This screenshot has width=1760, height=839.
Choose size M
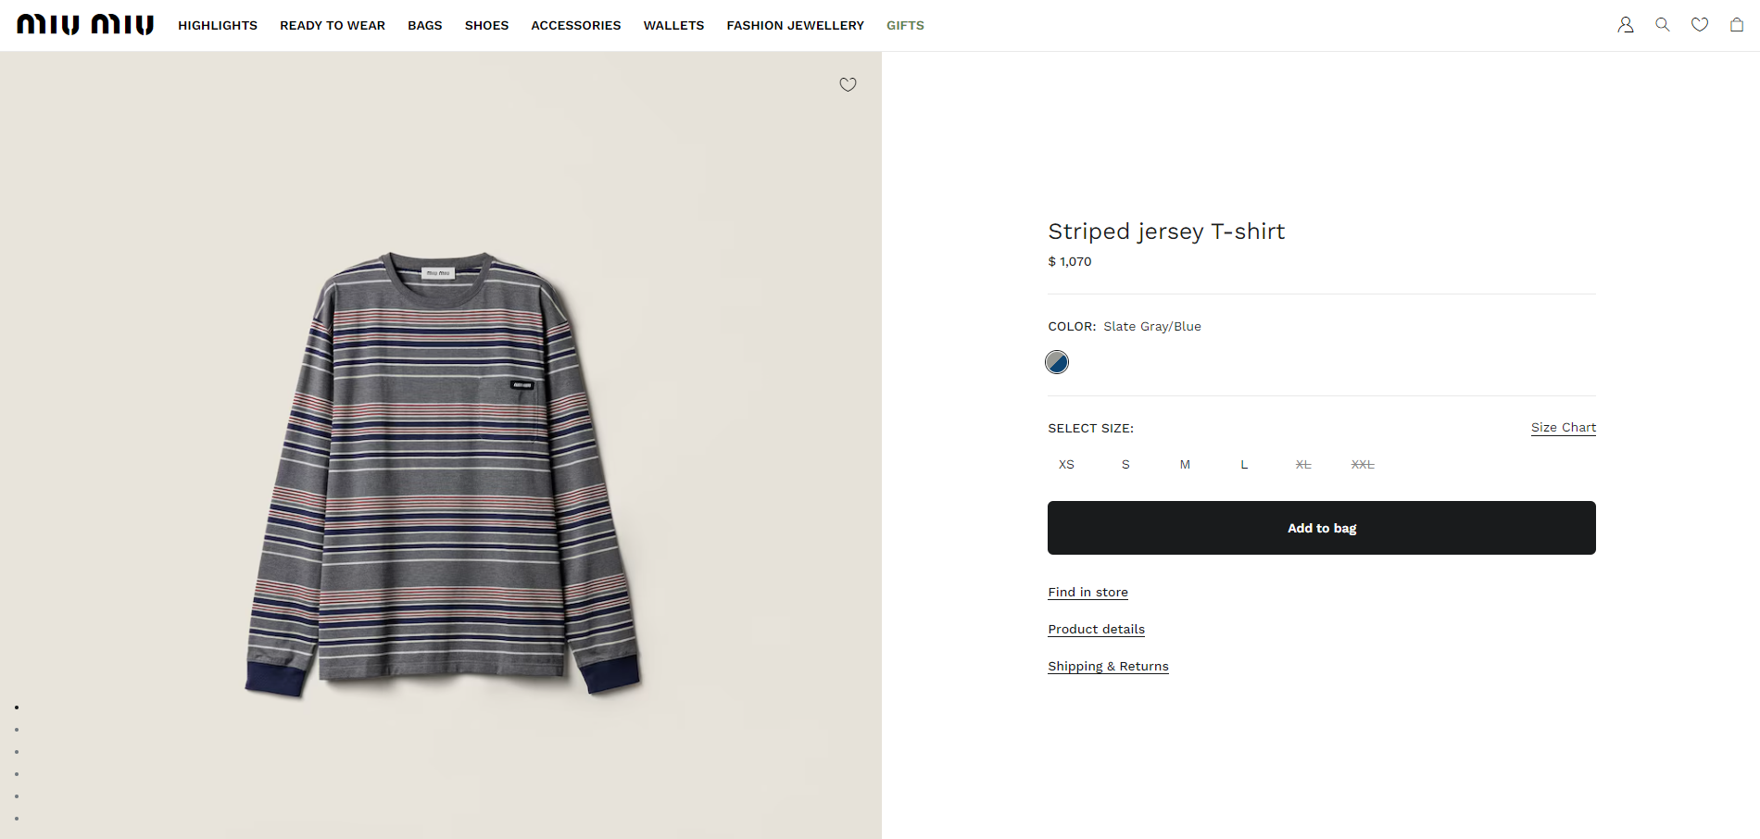(x=1185, y=465)
